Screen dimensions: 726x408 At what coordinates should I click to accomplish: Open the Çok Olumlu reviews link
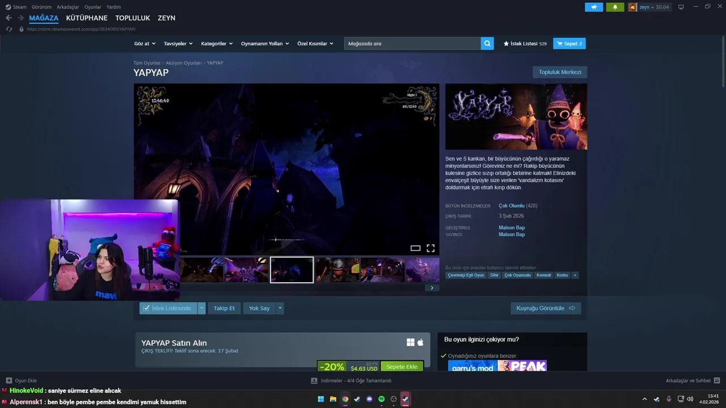[512, 206]
